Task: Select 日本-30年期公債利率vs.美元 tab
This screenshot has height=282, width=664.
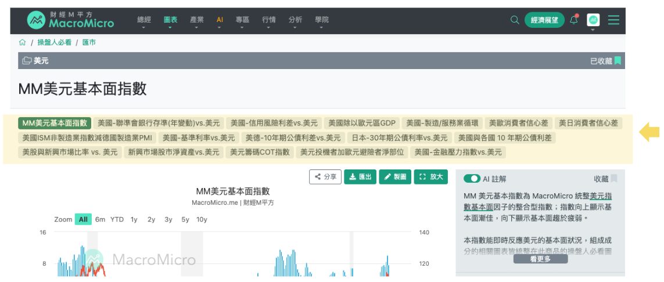Action: [399, 138]
